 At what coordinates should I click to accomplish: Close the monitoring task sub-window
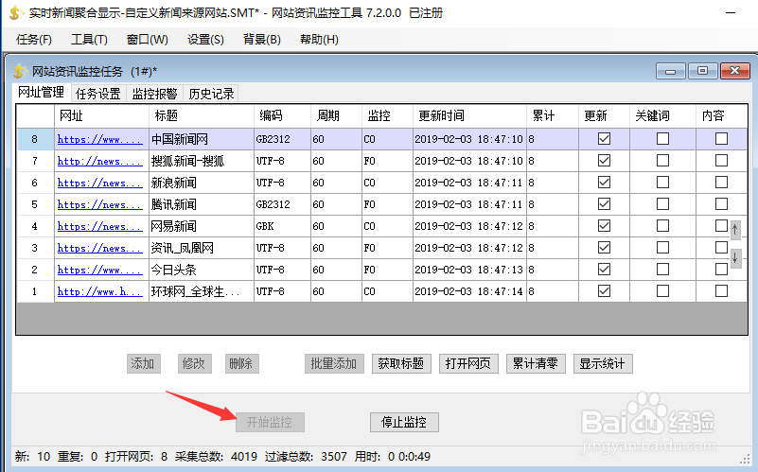click(x=734, y=71)
